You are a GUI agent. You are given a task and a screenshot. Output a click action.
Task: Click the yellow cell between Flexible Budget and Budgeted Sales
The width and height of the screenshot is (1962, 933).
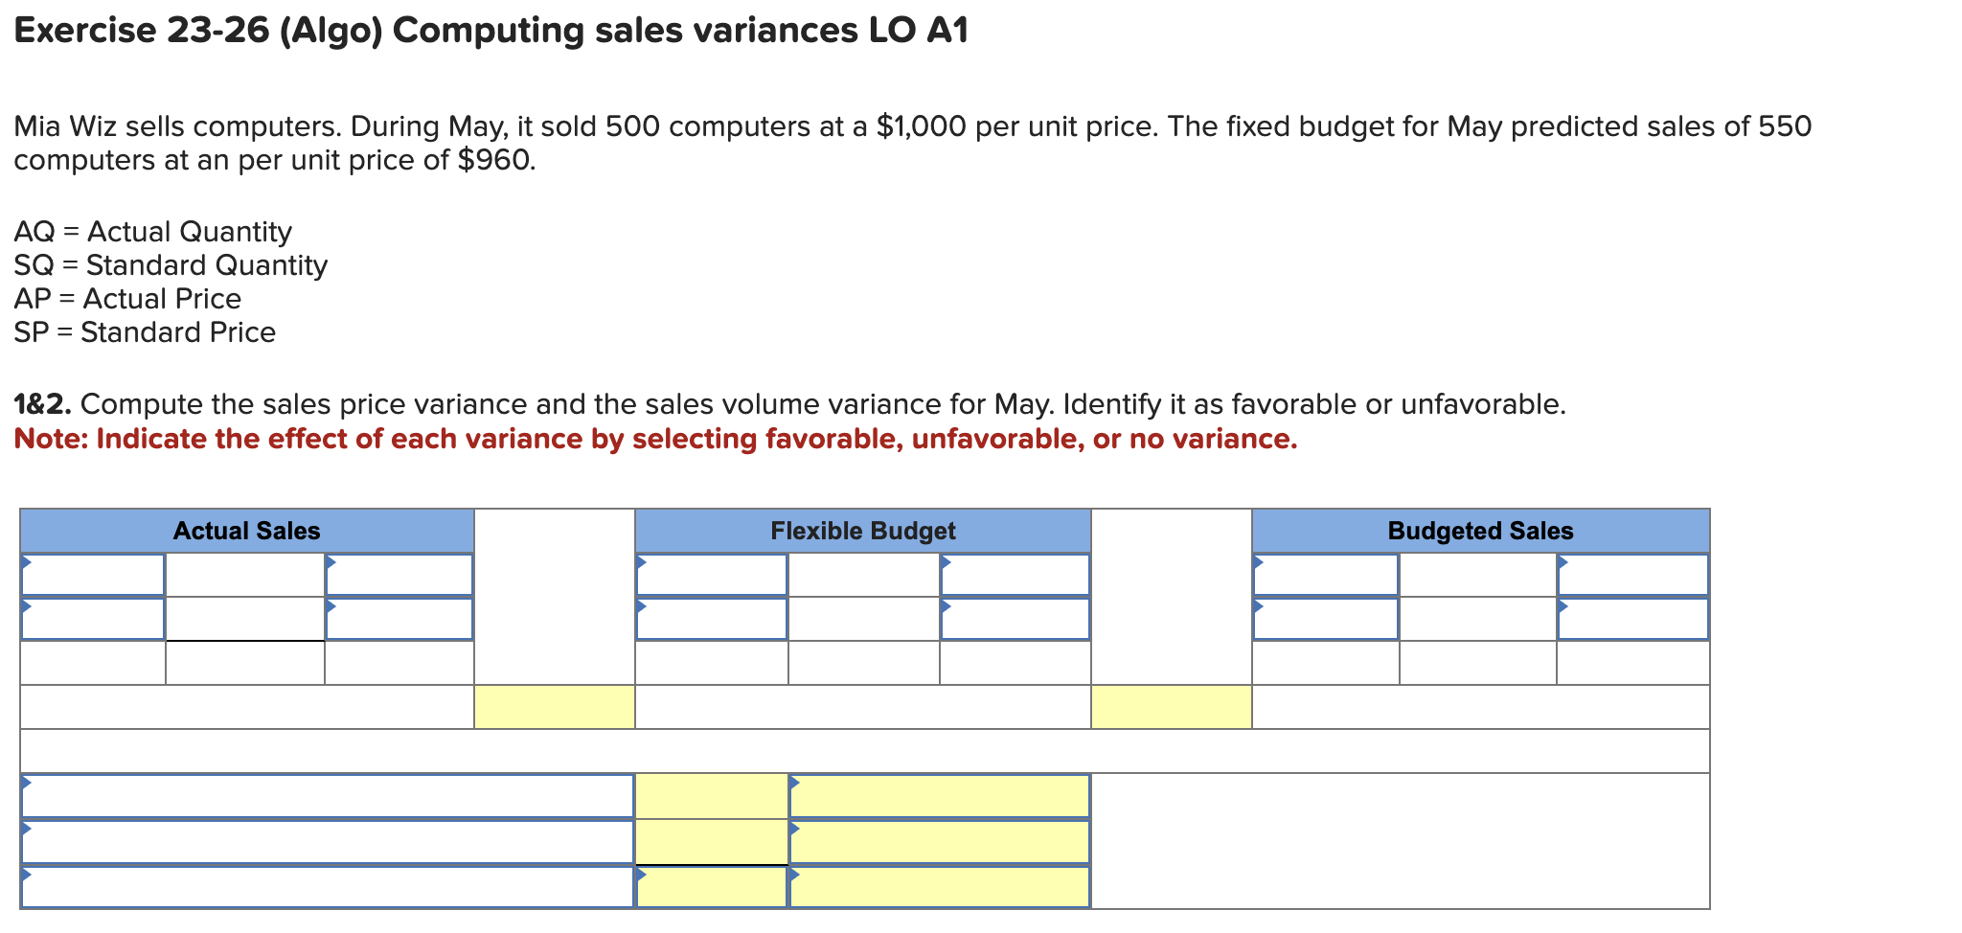tap(1171, 709)
